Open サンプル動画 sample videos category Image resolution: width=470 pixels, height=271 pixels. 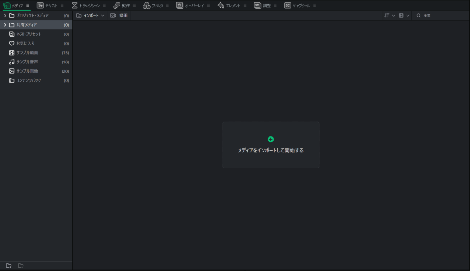click(x=27, y=52)
